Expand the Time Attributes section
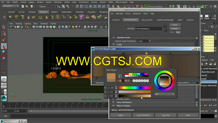Image resolution: width=218 pixels, height=123 pixels. point(113,102)
